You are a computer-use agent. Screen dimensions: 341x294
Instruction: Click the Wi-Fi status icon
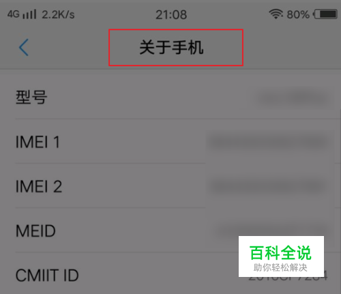[276, 14]
